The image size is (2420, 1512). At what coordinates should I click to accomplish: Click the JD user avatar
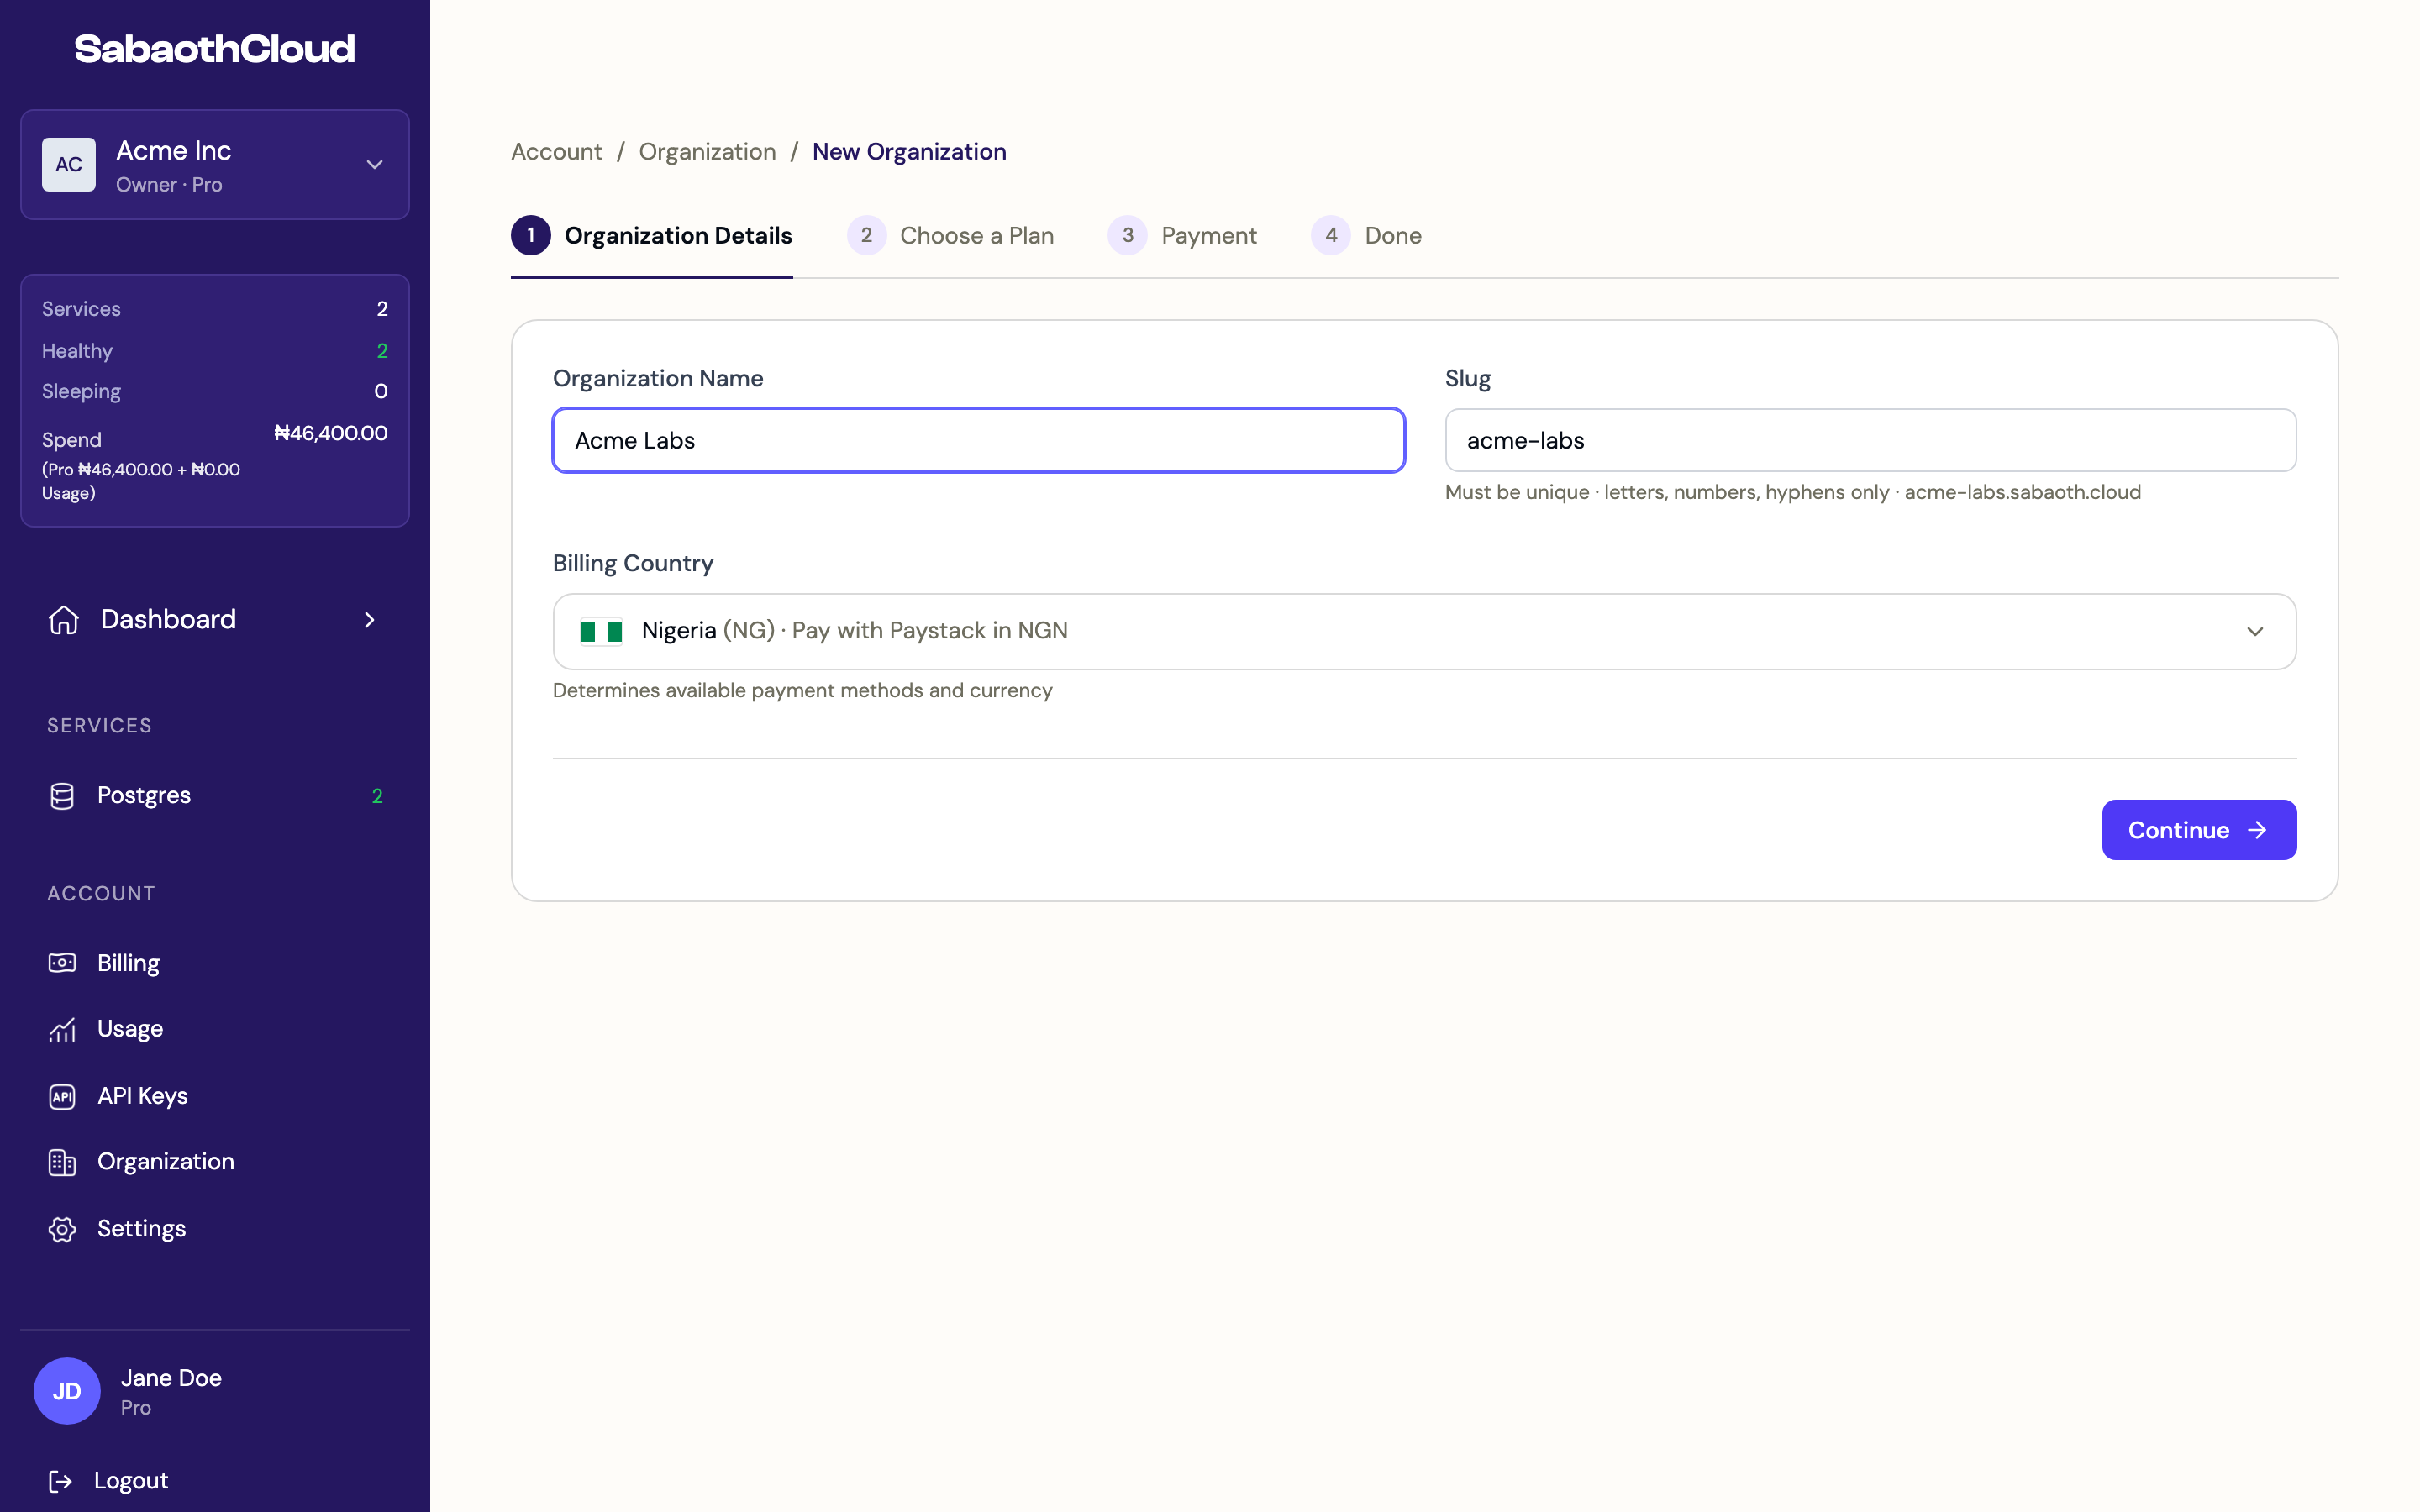pos(67,1391)
